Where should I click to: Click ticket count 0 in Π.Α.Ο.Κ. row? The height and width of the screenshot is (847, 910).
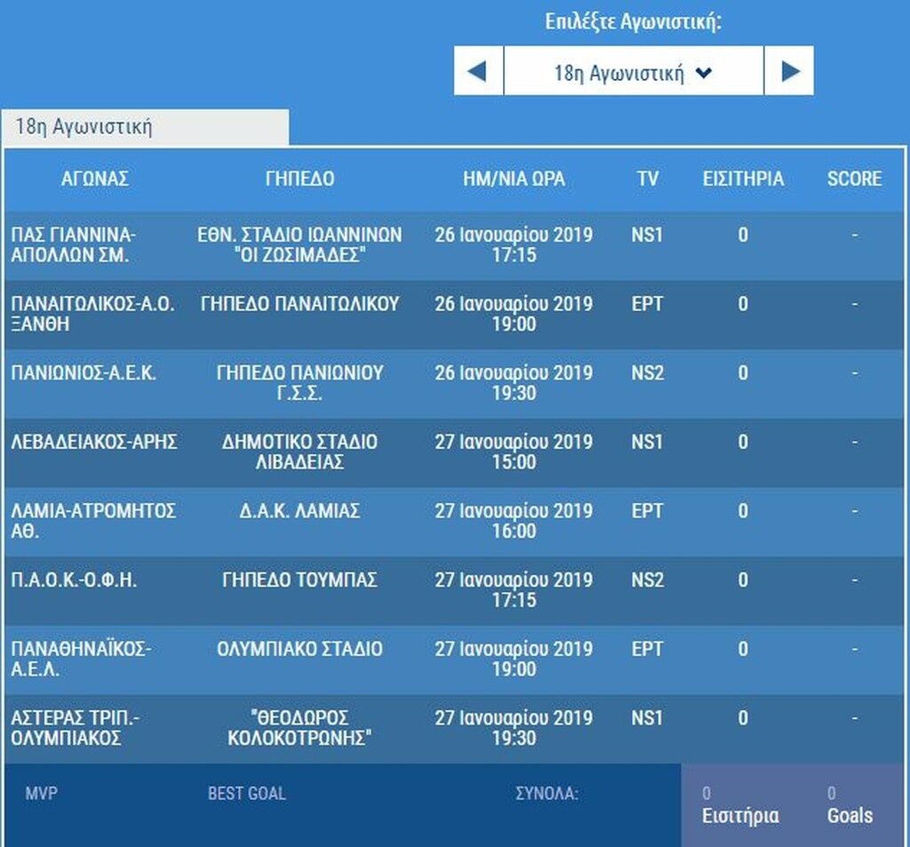click(x=743, y=580)
